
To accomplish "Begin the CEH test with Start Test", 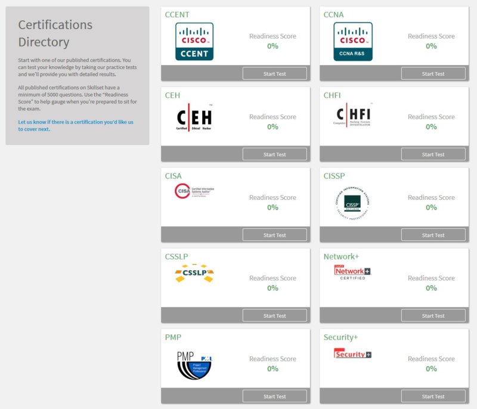I will 275,154.
